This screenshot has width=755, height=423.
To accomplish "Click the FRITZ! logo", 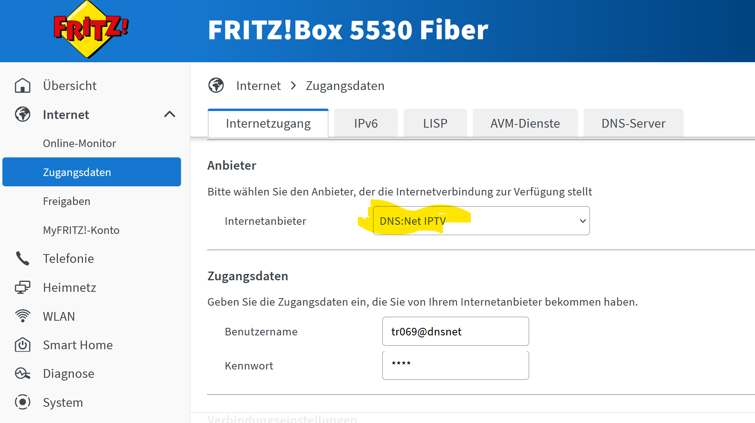I will pos(91,30).
